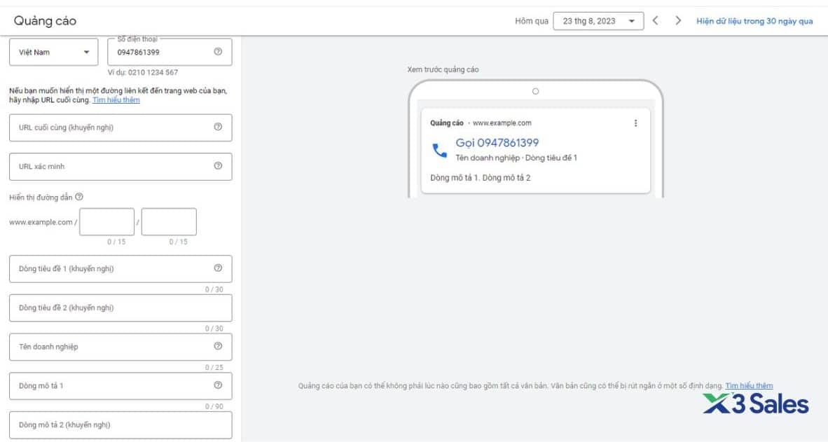Screen dimensions: 828x442
Task: Focus Dòng mô tả 2 (khuyến nghị) field
Action: pos(120,425)
